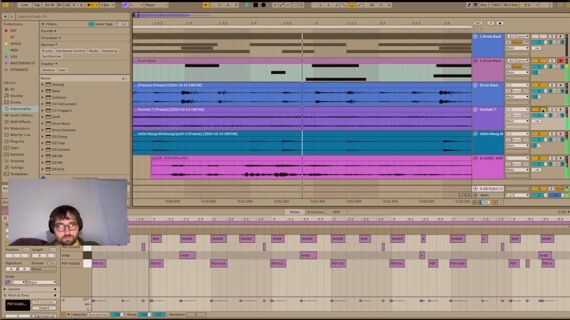The width and height of the screenshot is (570, 320).
Task: Click the Plug-Ins library icon
Action: (6, 141)
